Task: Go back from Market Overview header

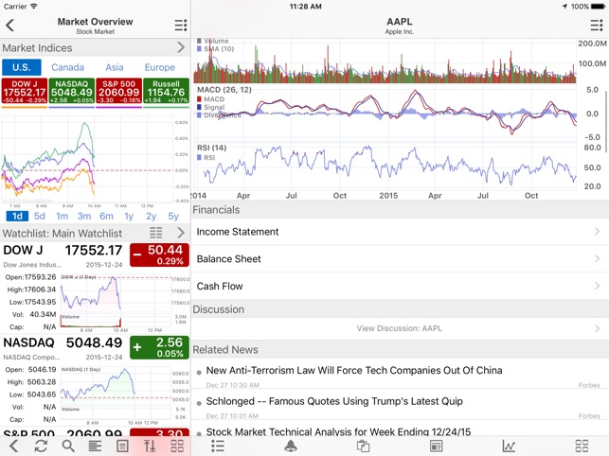Action: pos(10,26)
